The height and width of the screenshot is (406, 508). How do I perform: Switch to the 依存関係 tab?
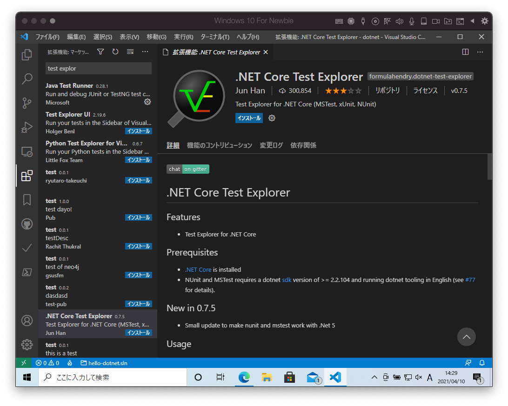303,145
